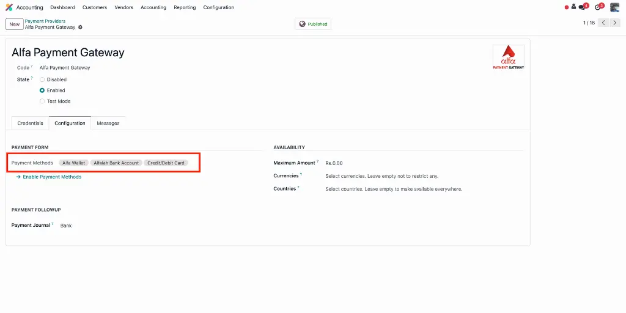626x313 pixels.
Task: Click the gear actions icon beside Alfa Payment Gateway
Action: pyautogui.click(x=80, y=27)
